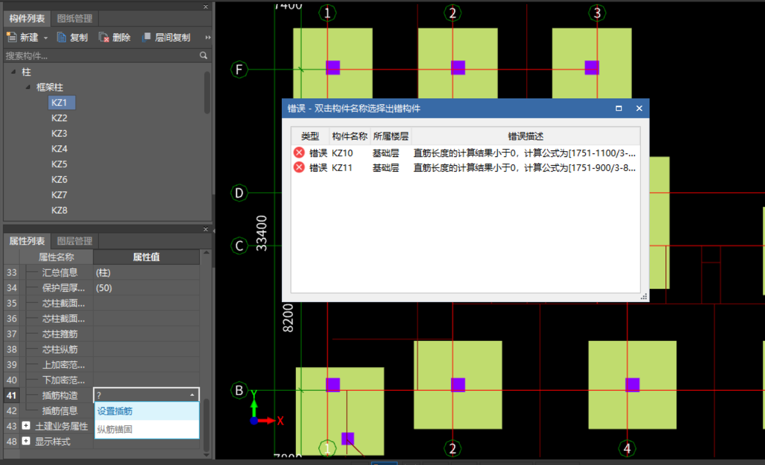Click the property list scrollbar

point(206,426)
